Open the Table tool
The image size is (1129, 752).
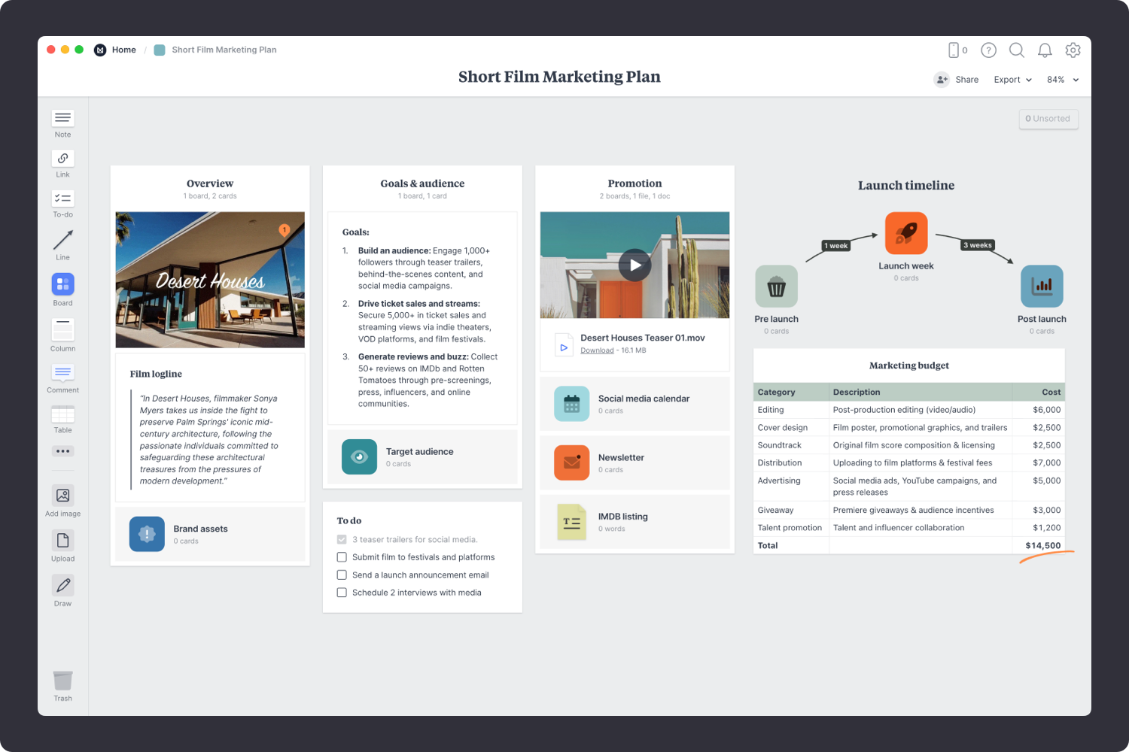[62, 414]
